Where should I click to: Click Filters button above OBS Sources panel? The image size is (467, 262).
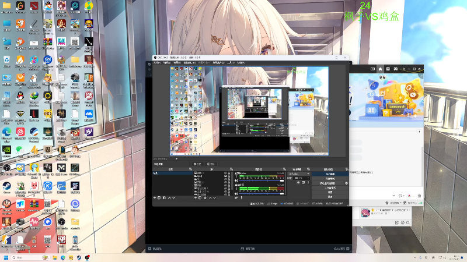click(211, 164)
